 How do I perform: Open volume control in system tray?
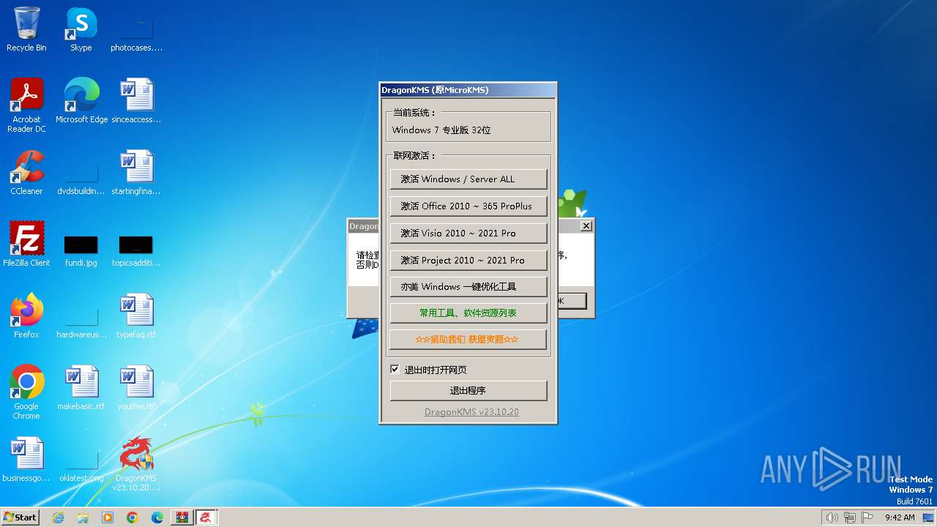point(832,517)
